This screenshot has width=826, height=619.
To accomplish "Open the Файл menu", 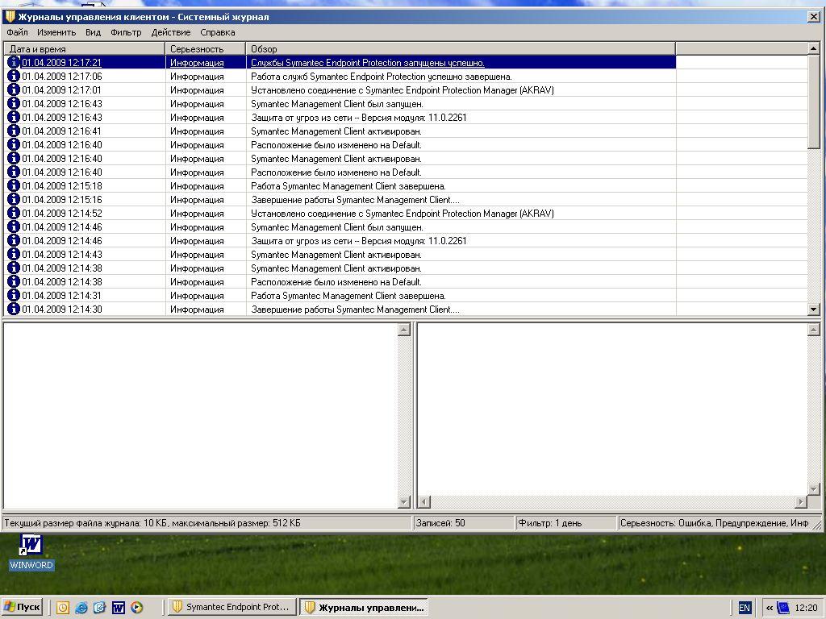I will 18,32.
